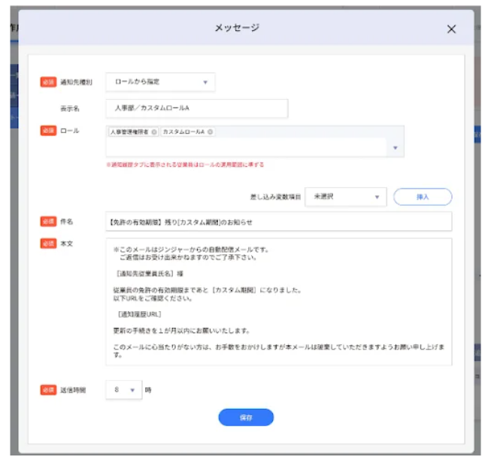Open the 差し込み変数項目 dropdown
The image size is (485, 463).
(x=347, y=197)
